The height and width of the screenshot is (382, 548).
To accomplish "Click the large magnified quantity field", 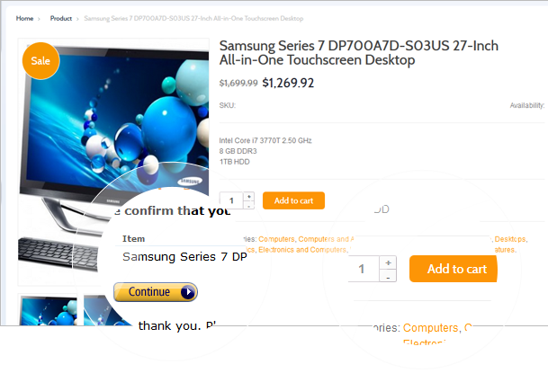I will [364, 269].
